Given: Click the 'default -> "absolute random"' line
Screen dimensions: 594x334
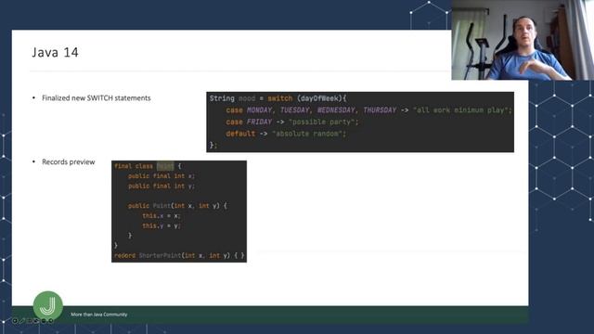Looking at the screenshot, I should [286, 134].
